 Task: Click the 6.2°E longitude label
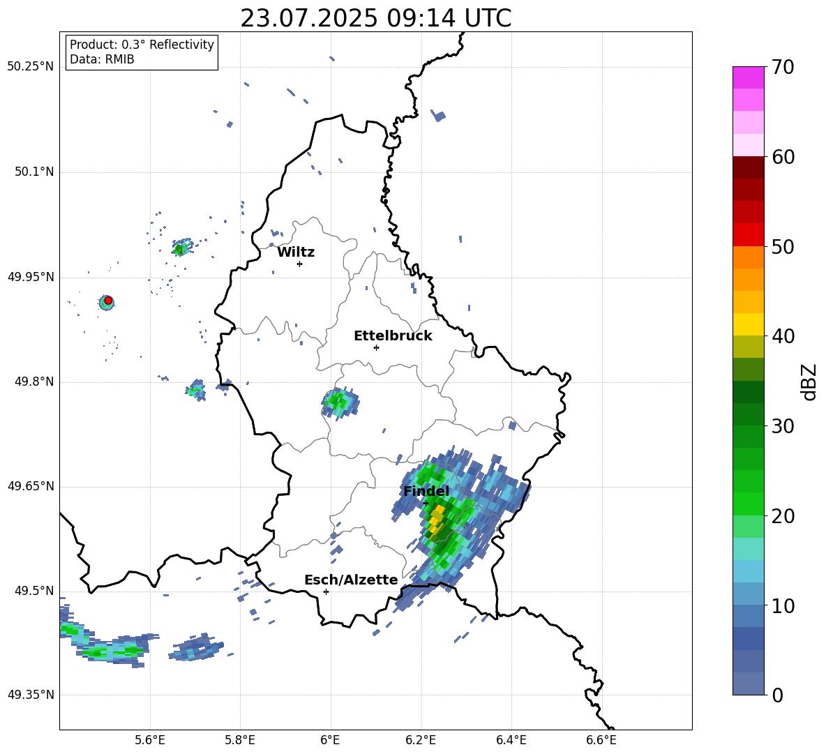(421, 740)
